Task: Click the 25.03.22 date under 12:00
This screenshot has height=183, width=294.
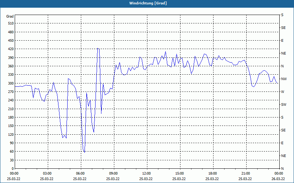Action: point(146,179)
